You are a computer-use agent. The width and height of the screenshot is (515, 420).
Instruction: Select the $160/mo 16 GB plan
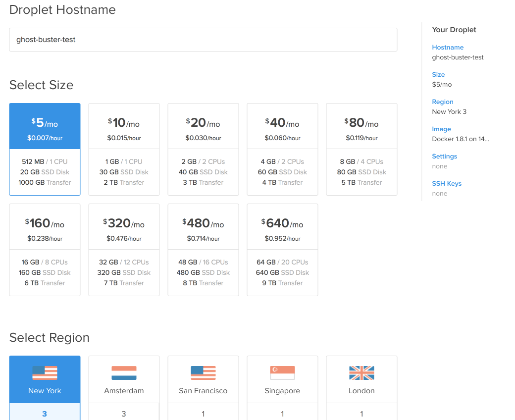tap(45, 250)
